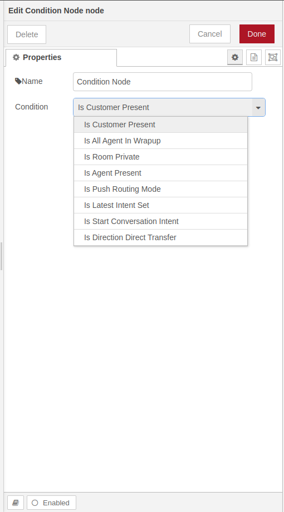Choose Is Start Conversation Intent
The image size is (284, 512).
click(x=160, y=221)
